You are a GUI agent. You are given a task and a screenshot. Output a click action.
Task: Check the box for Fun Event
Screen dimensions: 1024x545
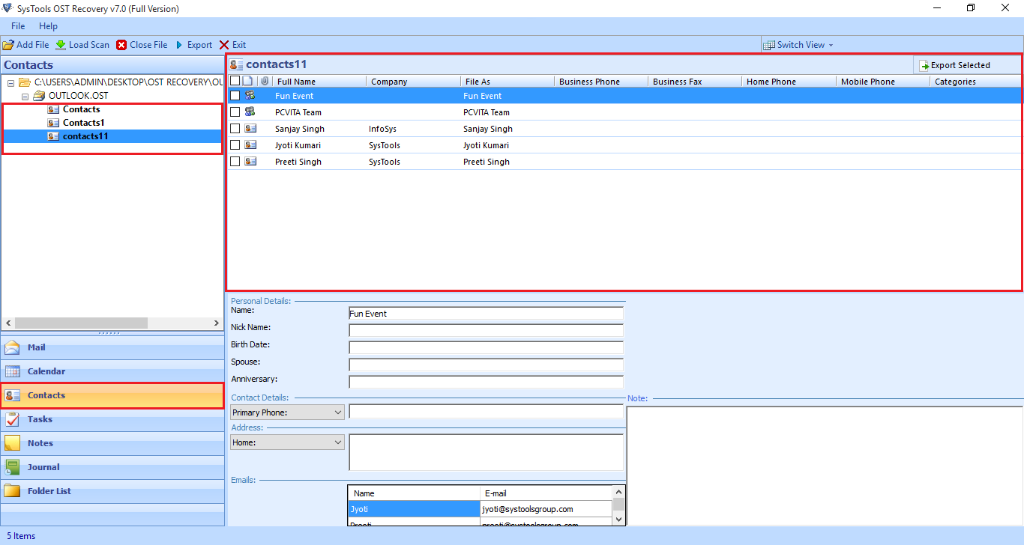[x=235, y=96]
